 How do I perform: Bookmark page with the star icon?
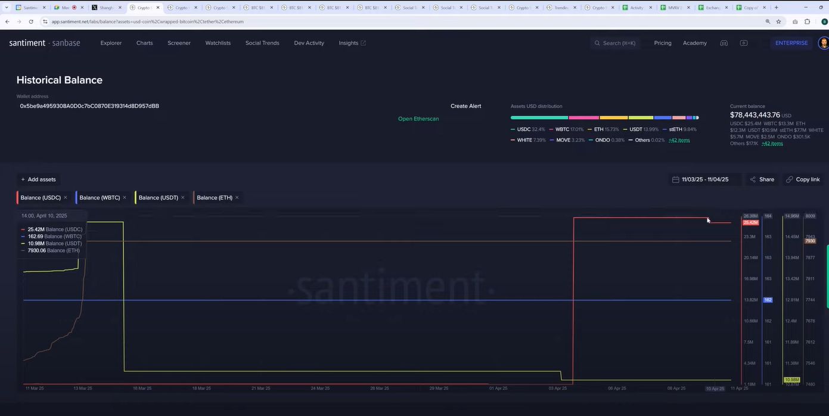tap(778, 21)
